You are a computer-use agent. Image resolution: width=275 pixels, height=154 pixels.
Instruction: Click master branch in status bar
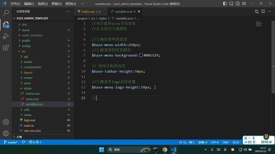point(11,142)
